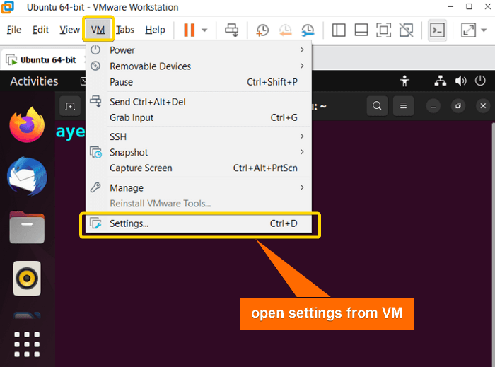Select Capture Screen from the menu

pos(199,168)
